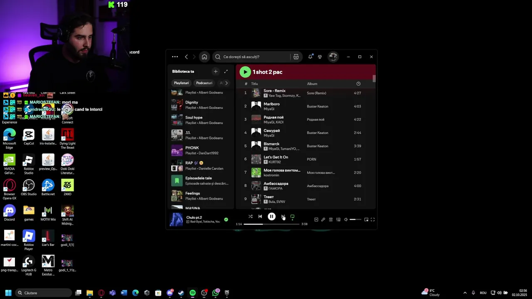Image resolution: width=532 pixels, height=299 pixels.
Task: Switch Spotify to full screen
Action: pos(373,220)
